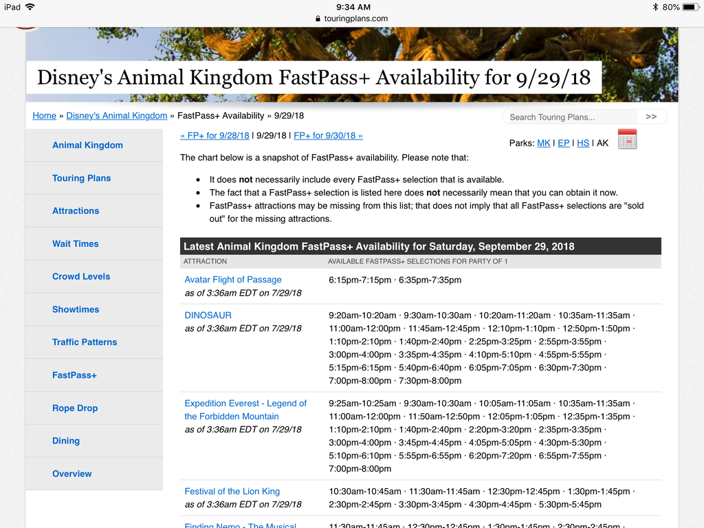
Task: Open Wait Times in the sidebar
Action: [x=76, y=243]
